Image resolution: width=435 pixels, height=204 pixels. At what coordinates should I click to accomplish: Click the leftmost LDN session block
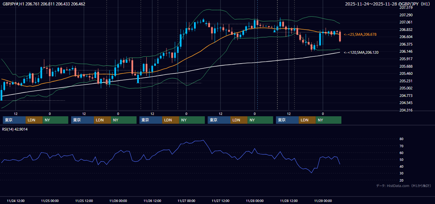[34, 120]
